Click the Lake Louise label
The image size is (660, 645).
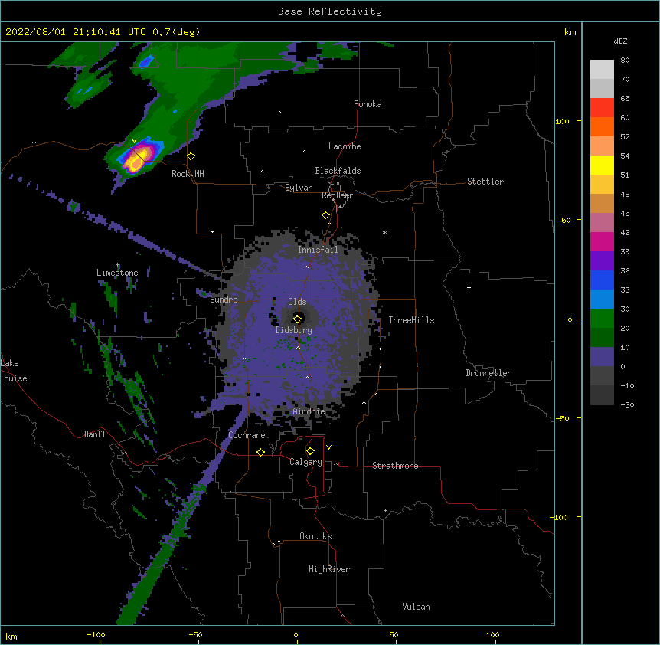point(14,371)
